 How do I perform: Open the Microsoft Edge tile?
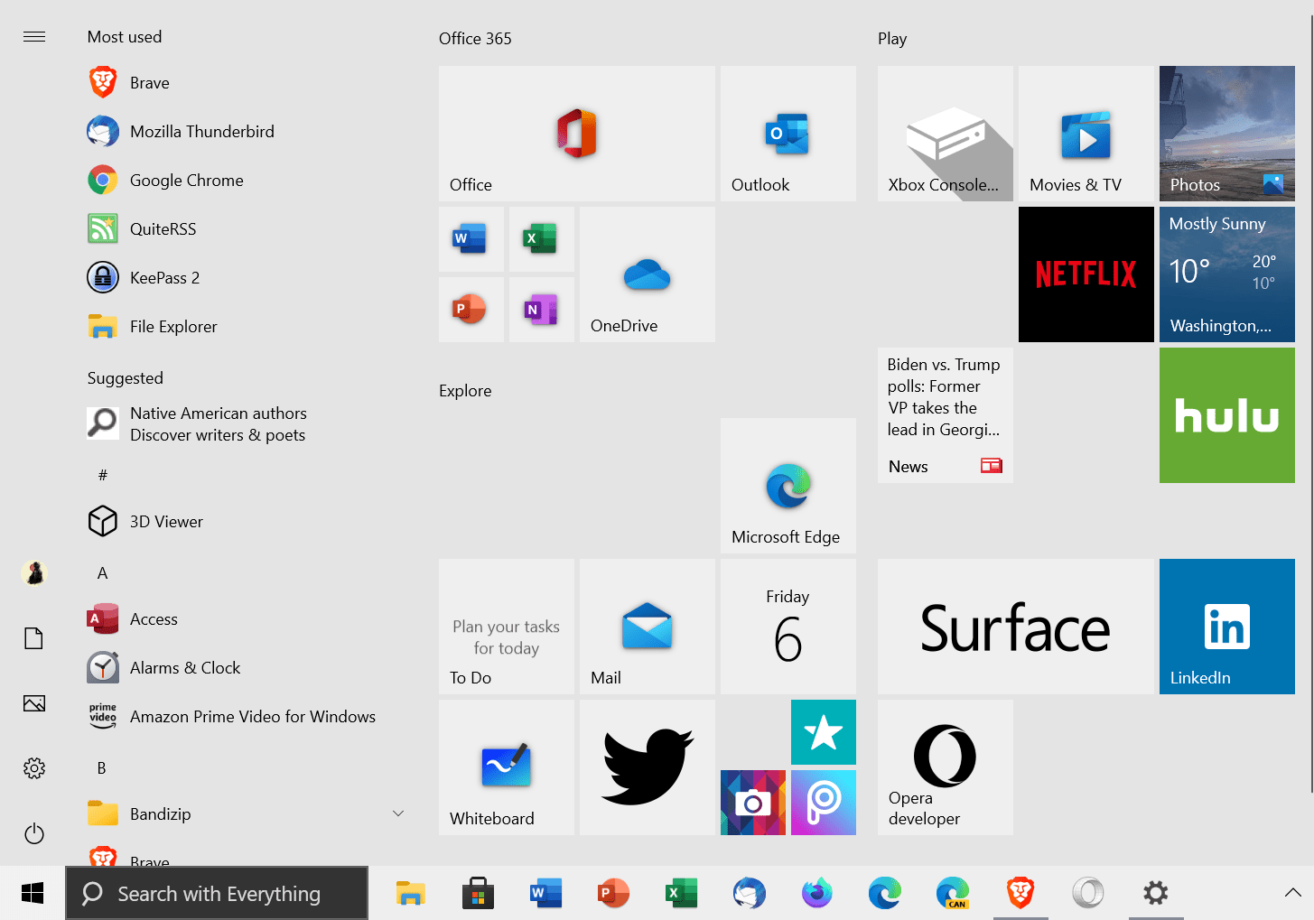coord(787,486)
